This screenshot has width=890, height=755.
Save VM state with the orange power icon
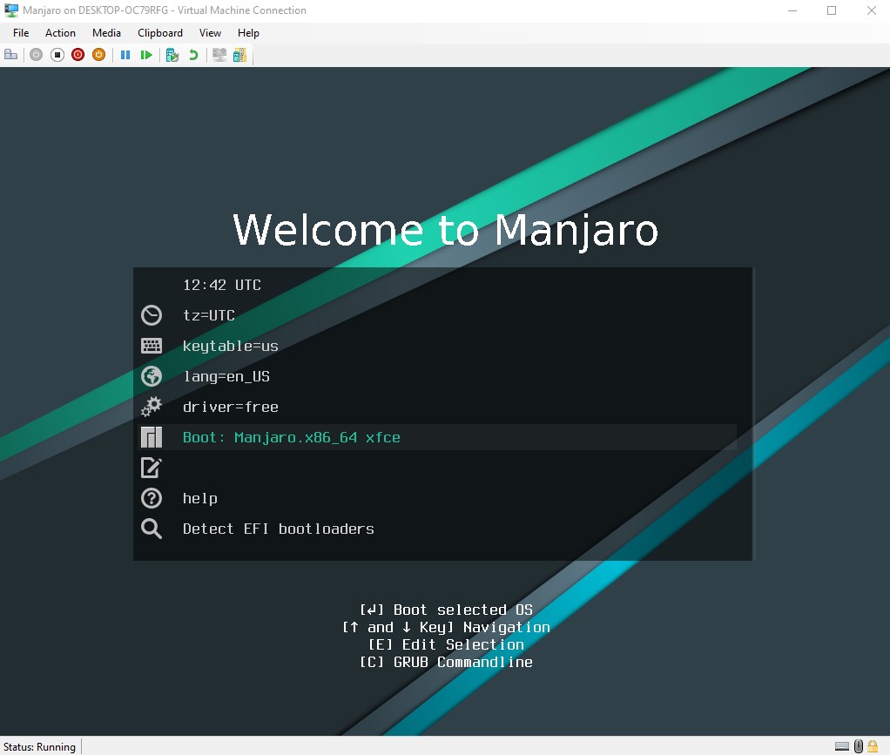(98, 55)
